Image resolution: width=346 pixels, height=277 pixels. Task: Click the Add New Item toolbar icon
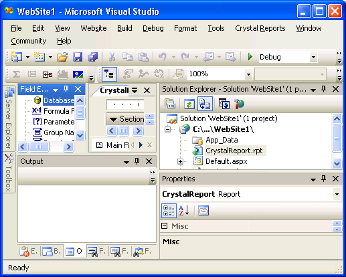click(39, 57)
